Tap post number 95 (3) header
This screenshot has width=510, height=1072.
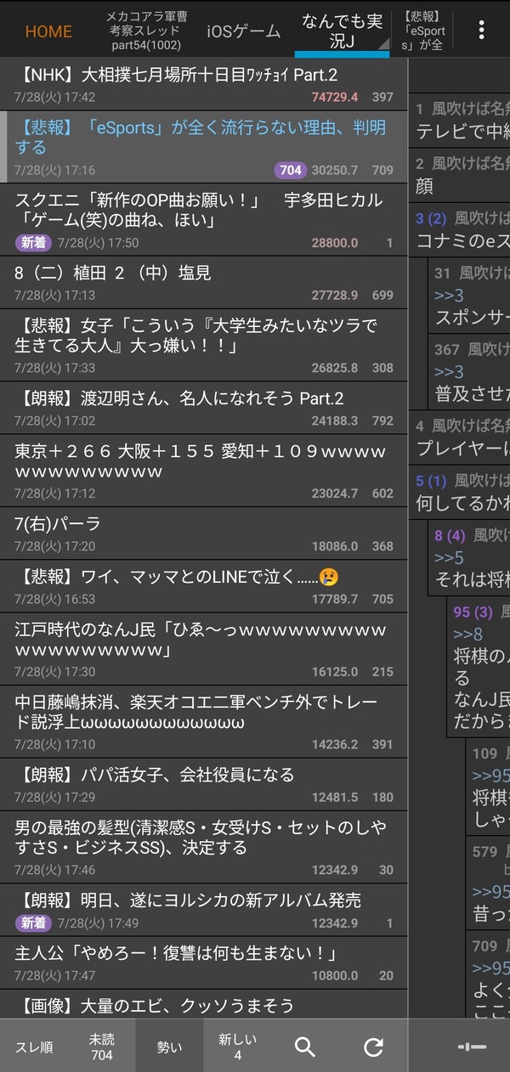pyautogui.click(x=473, y=612)
